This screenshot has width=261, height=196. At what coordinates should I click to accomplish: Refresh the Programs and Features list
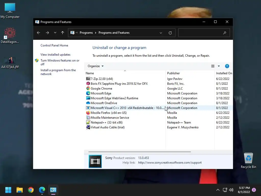(170, 33)
